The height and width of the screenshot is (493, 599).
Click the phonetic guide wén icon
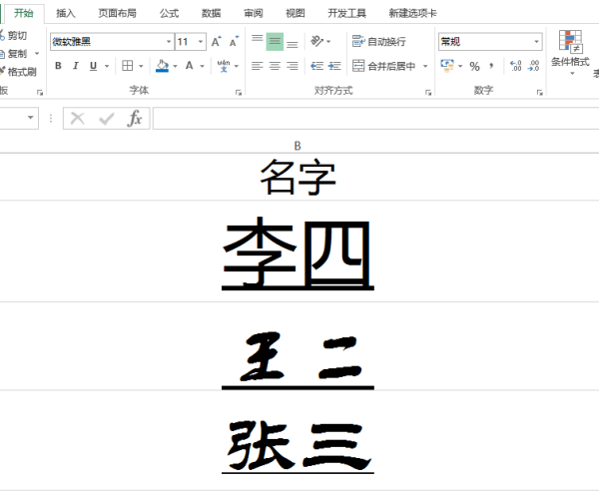[224, 66]
